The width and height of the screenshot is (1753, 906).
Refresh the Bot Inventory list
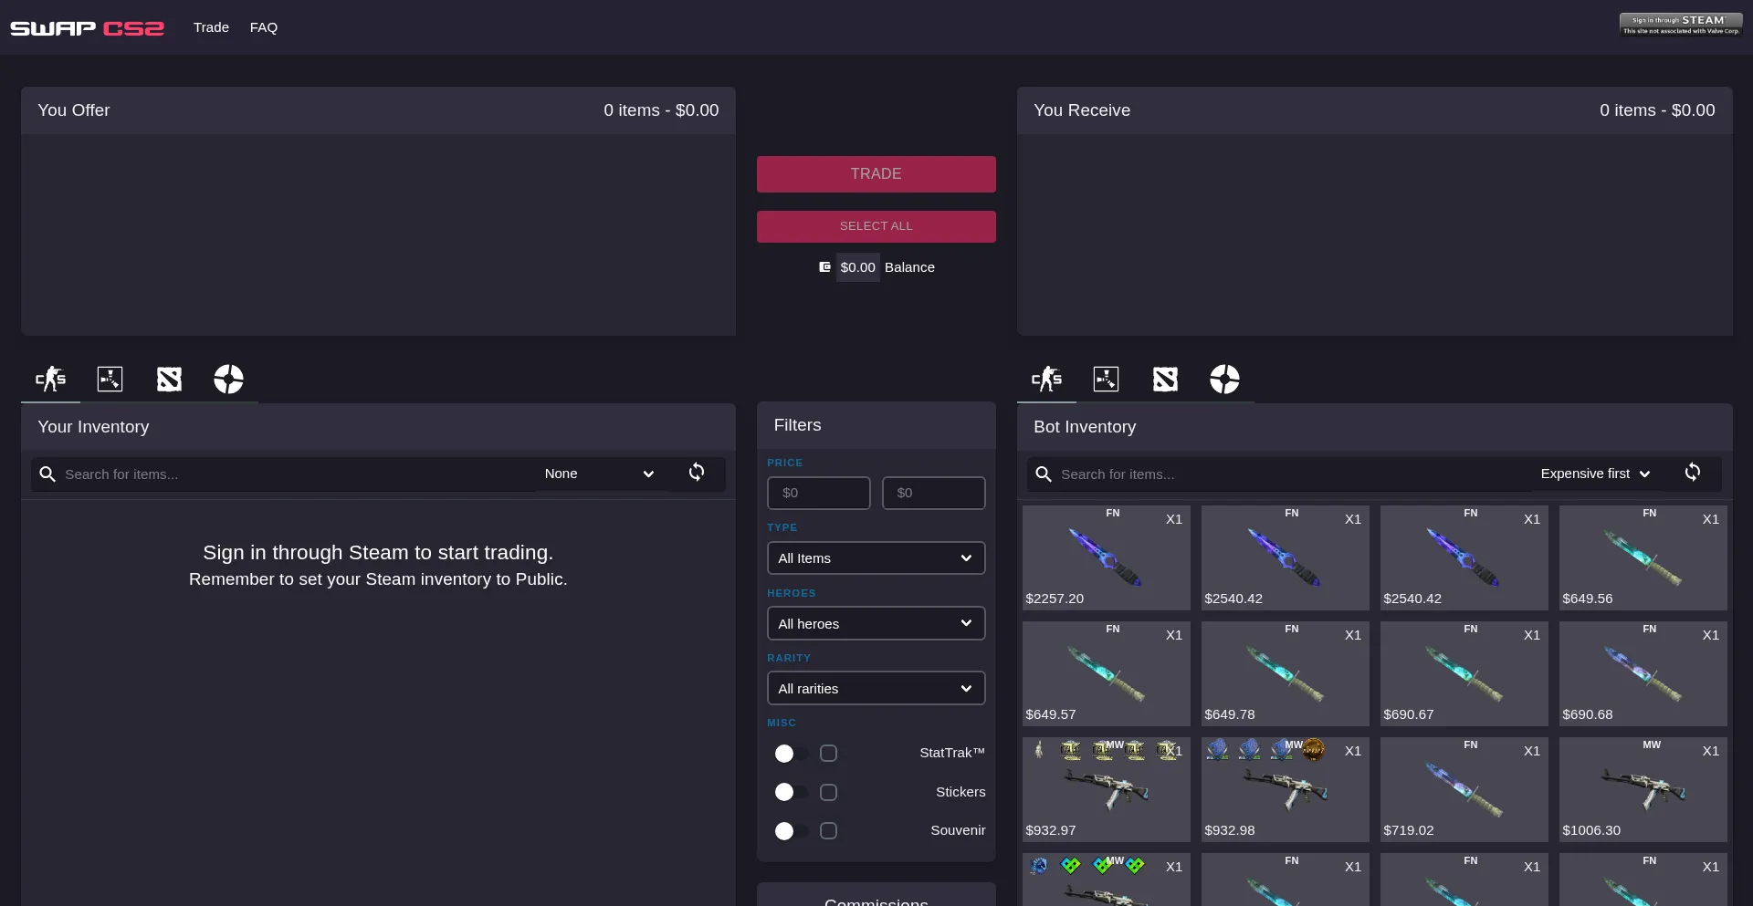tap(1693, 473)
